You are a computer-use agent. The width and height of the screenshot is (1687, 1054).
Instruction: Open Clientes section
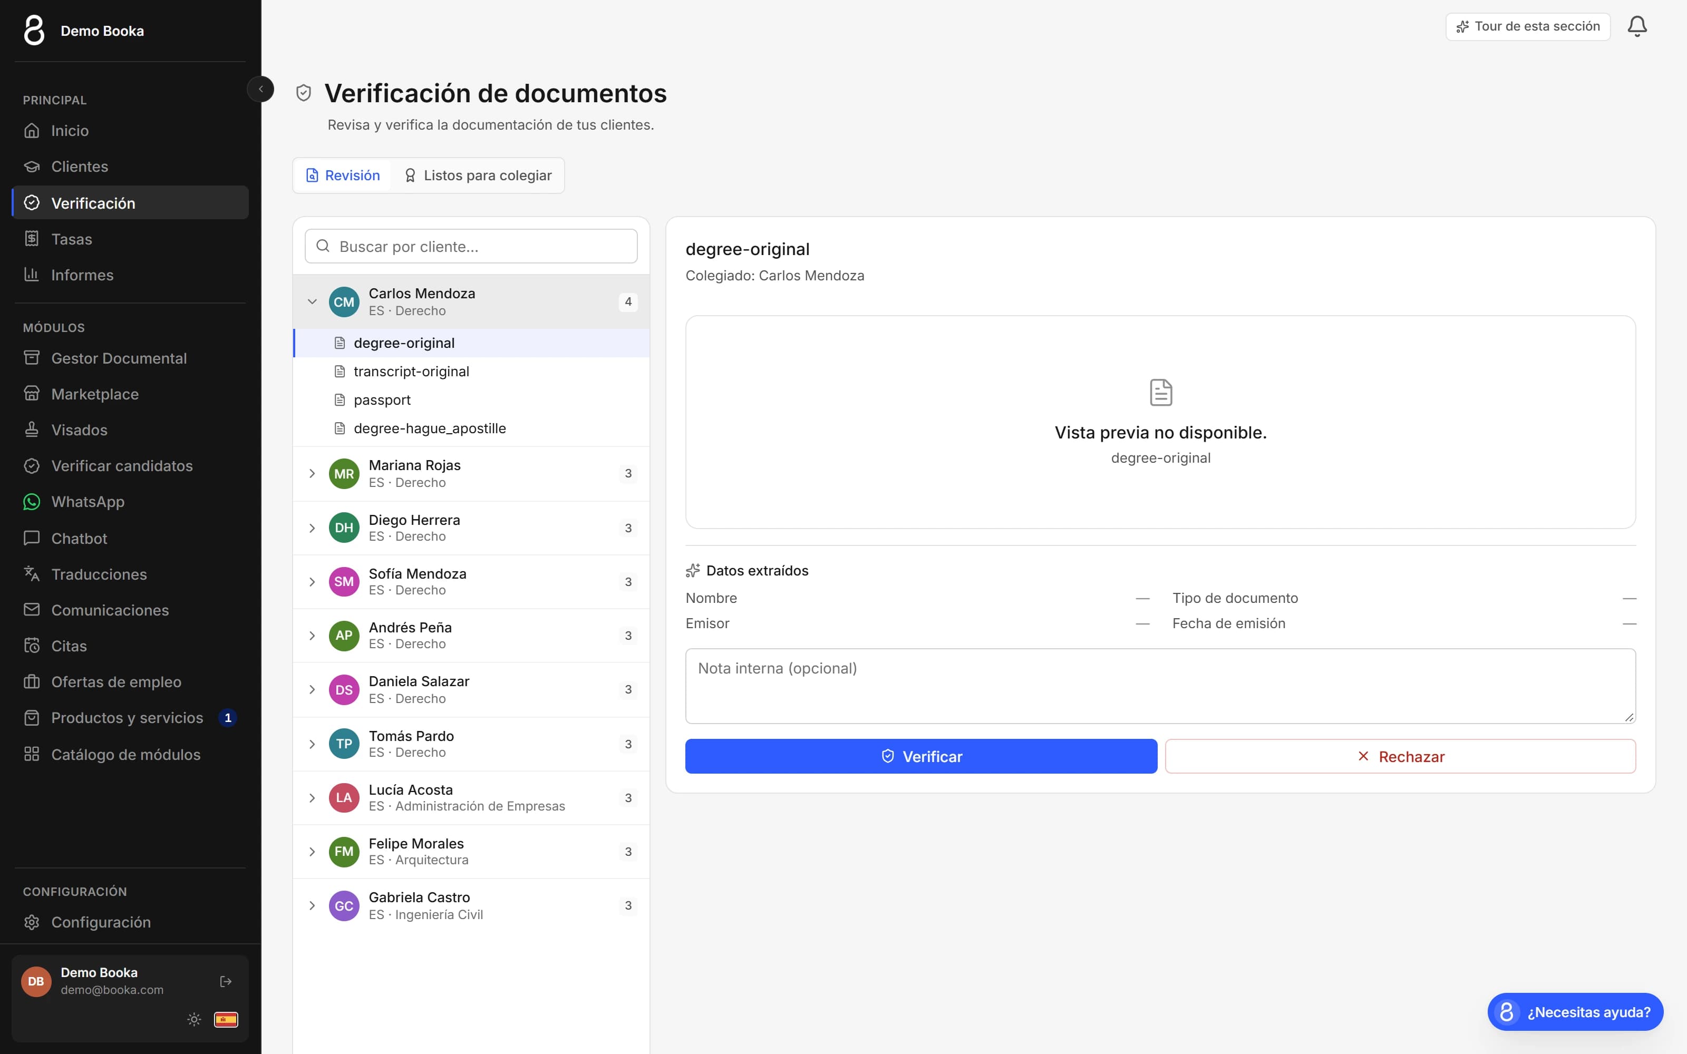pos(130,167)
